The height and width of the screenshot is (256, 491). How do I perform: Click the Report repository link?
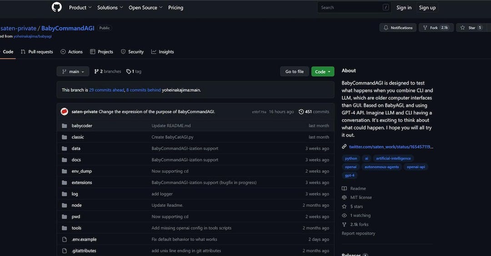coord(358,233)
